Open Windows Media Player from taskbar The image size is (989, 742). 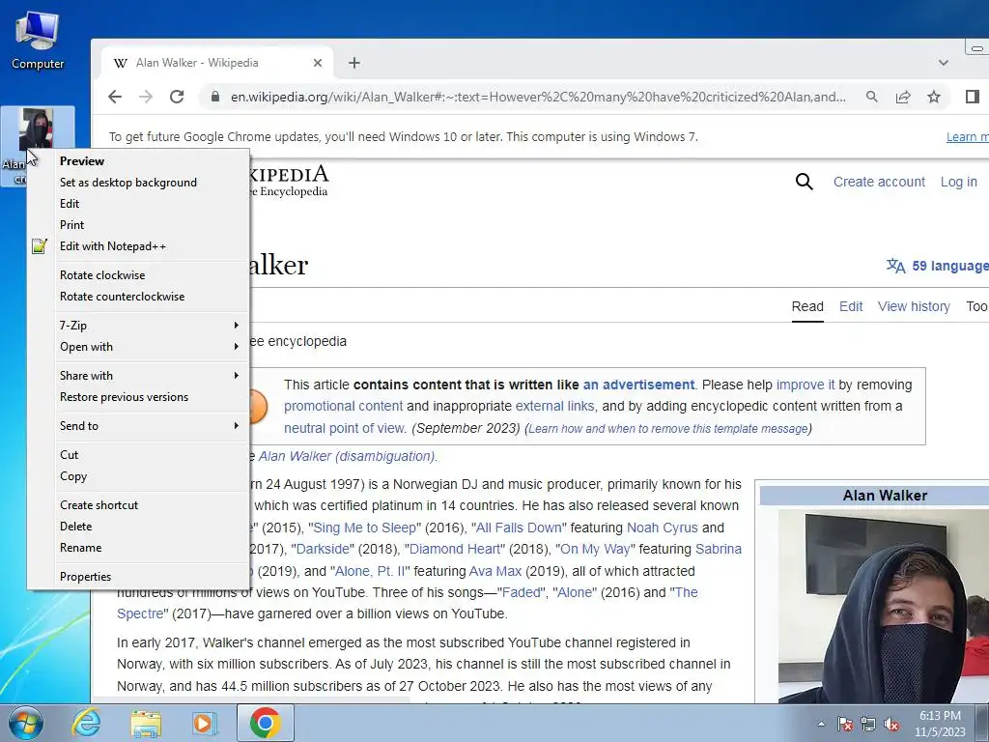204,723
